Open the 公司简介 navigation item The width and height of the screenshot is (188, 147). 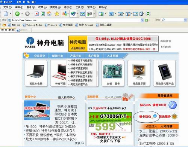point(39,56)
